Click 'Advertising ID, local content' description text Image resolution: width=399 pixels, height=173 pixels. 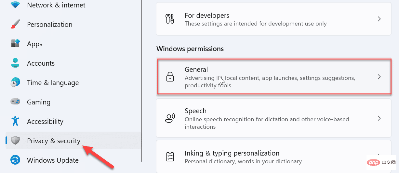(x=270, y=82)
